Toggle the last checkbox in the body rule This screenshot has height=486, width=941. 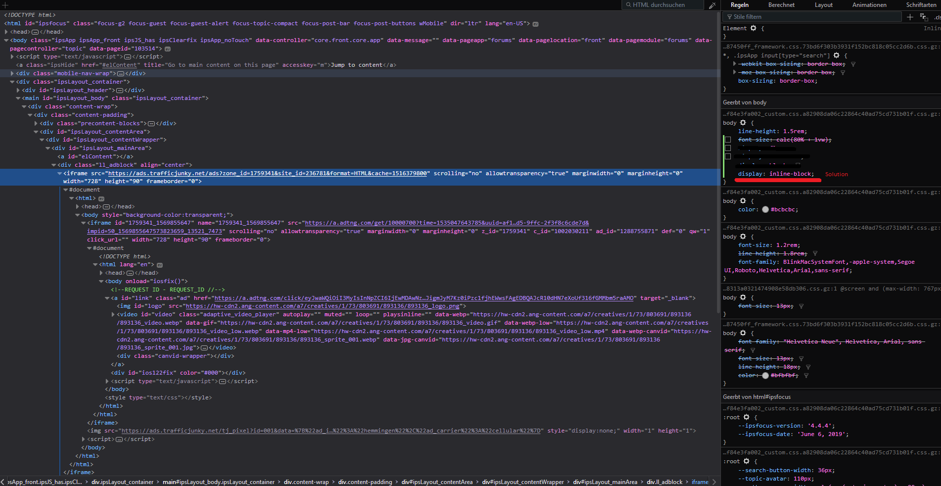pyautogui.click(x=728, y=156)
